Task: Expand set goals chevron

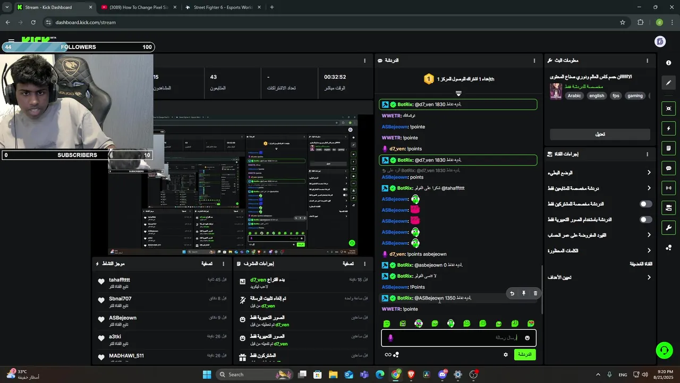Action: pyautogui.click(x=649, y=277)
